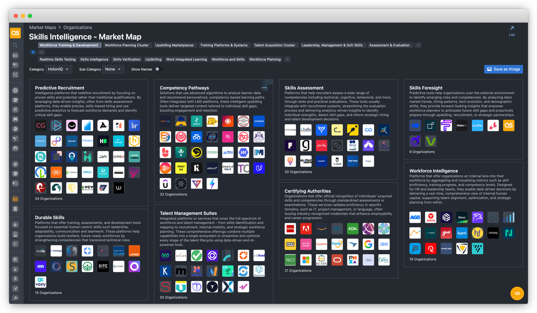Open the search magnifier in the sidebar
Image resolution: width=537 pixels, height=313 pixels.
point(15,45)
